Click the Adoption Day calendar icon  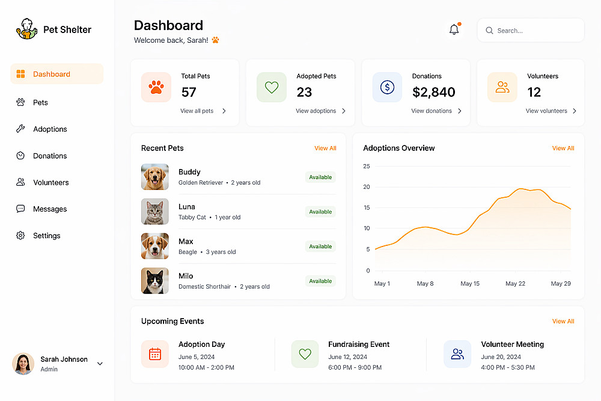tap(155, 354)
